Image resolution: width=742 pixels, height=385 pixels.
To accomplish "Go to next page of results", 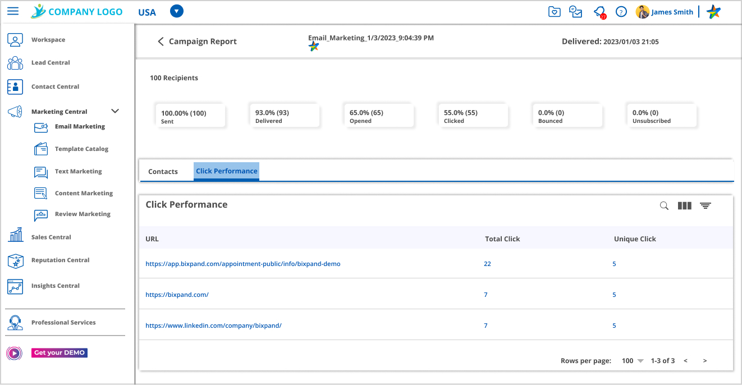I will click(x=705, y=361).
